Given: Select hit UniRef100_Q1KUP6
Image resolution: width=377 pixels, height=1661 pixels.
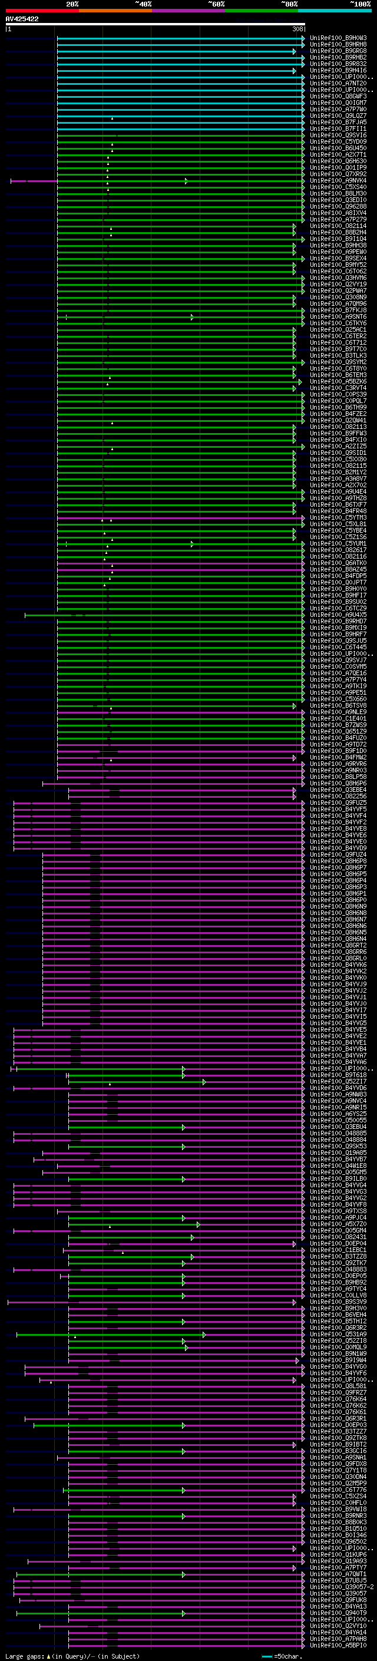Looking at the screenshot, I should (338, 1554).
